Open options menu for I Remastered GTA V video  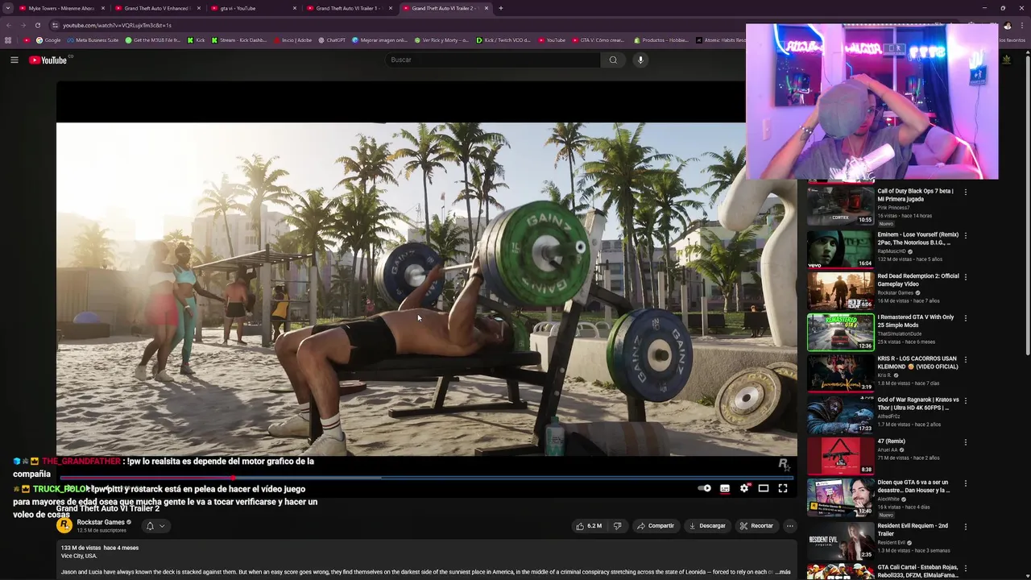[x=965, y=318]
